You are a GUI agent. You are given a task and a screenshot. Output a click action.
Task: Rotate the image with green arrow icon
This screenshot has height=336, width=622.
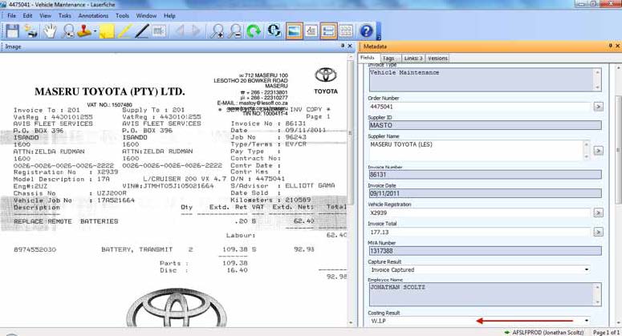click(254, 31)
